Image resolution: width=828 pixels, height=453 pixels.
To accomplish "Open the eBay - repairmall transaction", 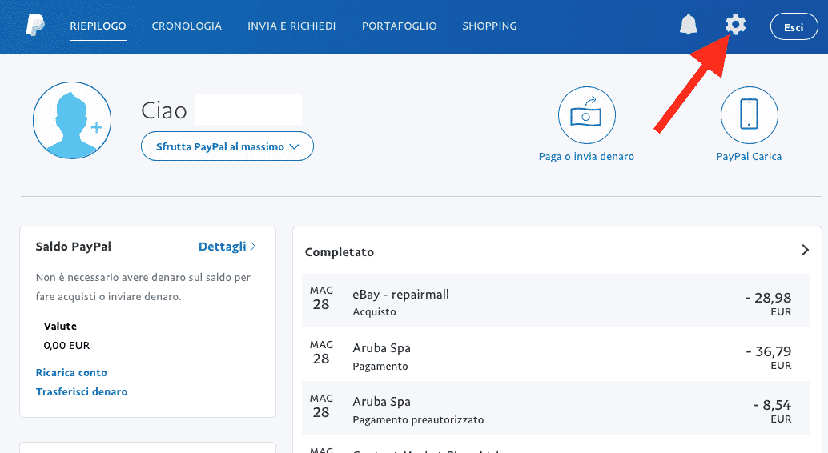I will coord(556,301).
